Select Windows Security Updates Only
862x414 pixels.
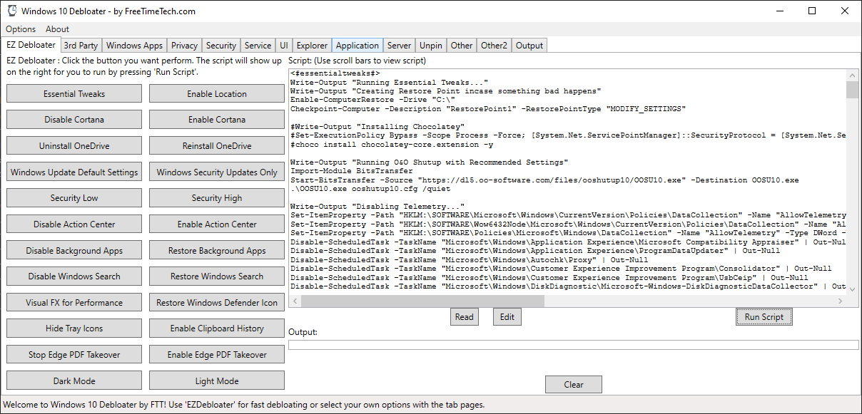216,171
